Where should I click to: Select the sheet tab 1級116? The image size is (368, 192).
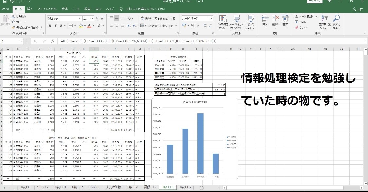coord(185,187)
